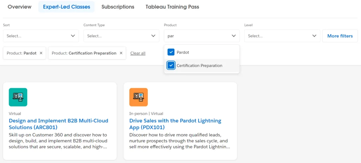
Task: Click the ARC801 description starting 'Skill up on Customer 360'
Action: [58, 141]
